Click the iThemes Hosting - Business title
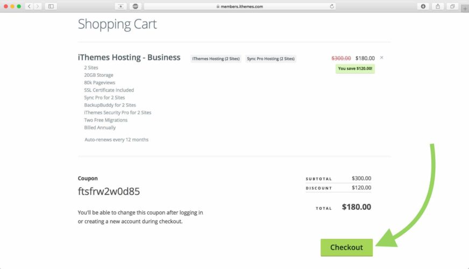Viewport: 469px width, 269px height. [x=129, y=58]
